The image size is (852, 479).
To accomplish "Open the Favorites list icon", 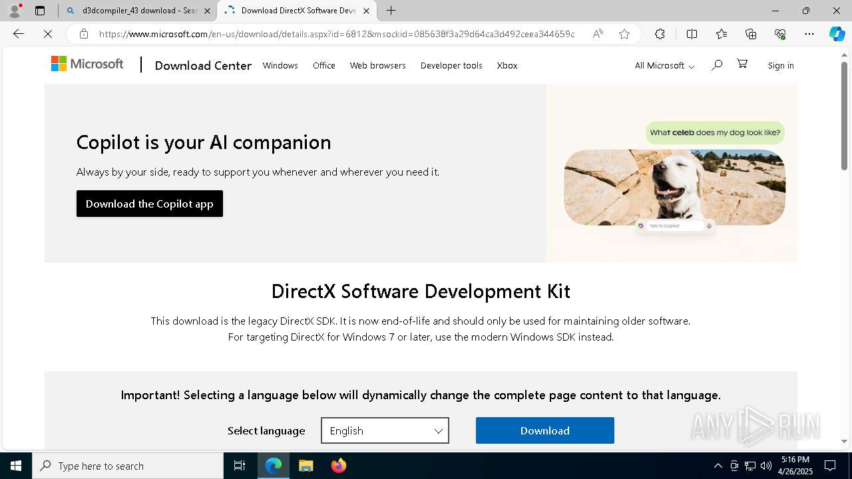I will pyautogui.click(x=722, y=34).
